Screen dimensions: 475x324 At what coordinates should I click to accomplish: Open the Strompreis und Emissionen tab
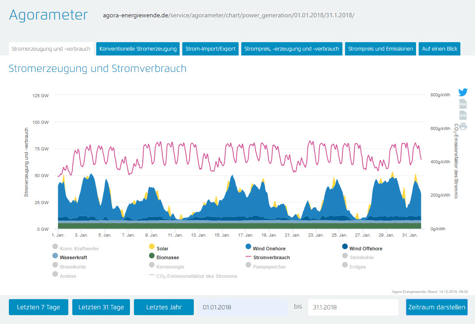click(381, 49)
